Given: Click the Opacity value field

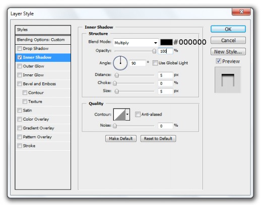Looking at the screenshot, I should click(x=165, y=51).
